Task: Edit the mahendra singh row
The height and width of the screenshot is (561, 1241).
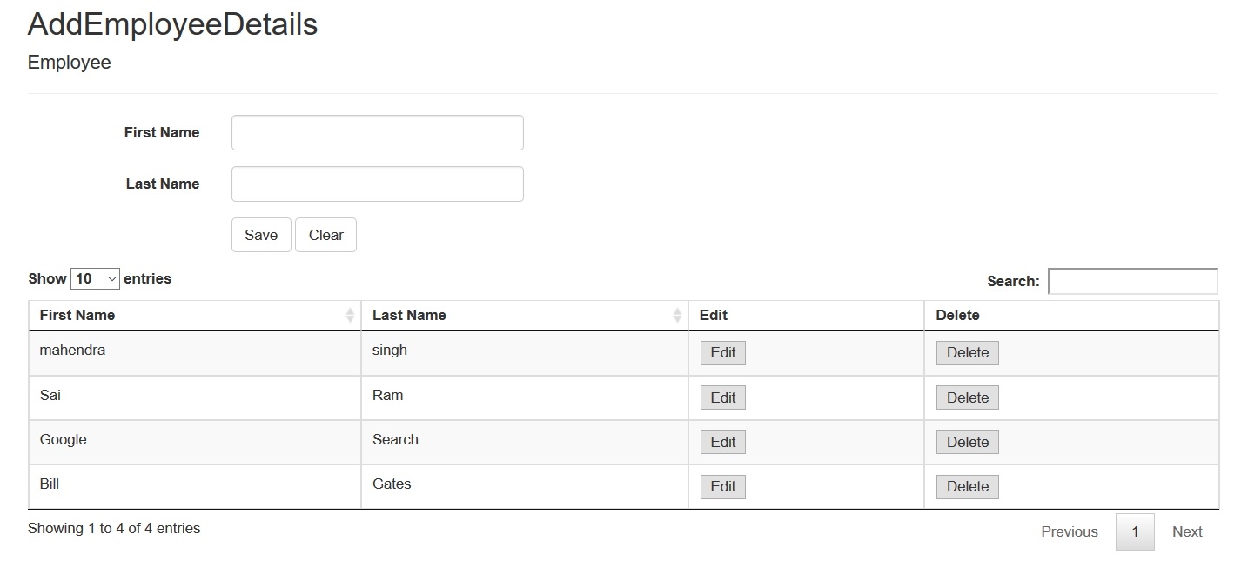Action: pos(723,352)
